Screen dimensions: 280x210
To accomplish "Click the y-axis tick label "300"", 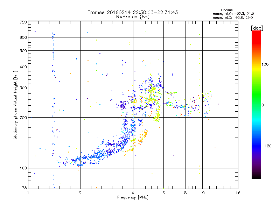I will point(23,88).
